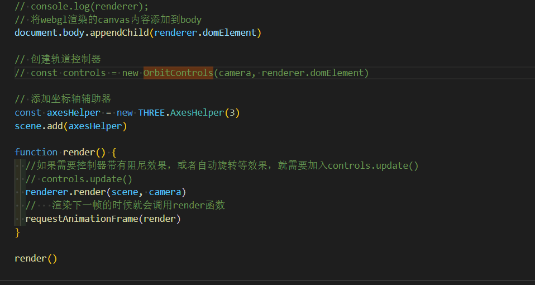The image size is (535, 285).
Task: Place cursor in the console.log(renderer) comment
Action: 82,6
